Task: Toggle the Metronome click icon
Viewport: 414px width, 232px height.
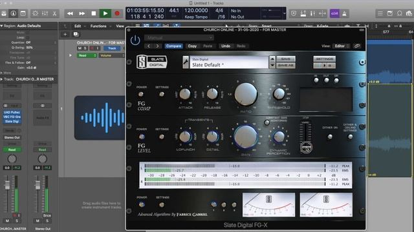Action: 344,14
